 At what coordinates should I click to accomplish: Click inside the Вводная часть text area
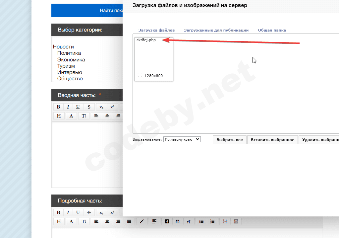pyautogui.click(x=87, y=154)
